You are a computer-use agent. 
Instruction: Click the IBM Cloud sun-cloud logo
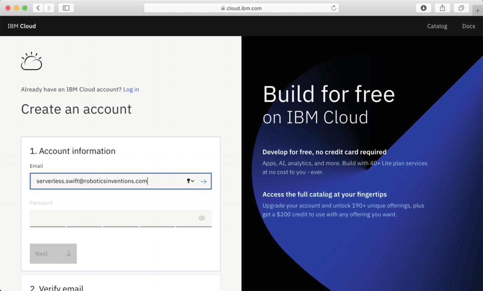[x=32, y=61]
